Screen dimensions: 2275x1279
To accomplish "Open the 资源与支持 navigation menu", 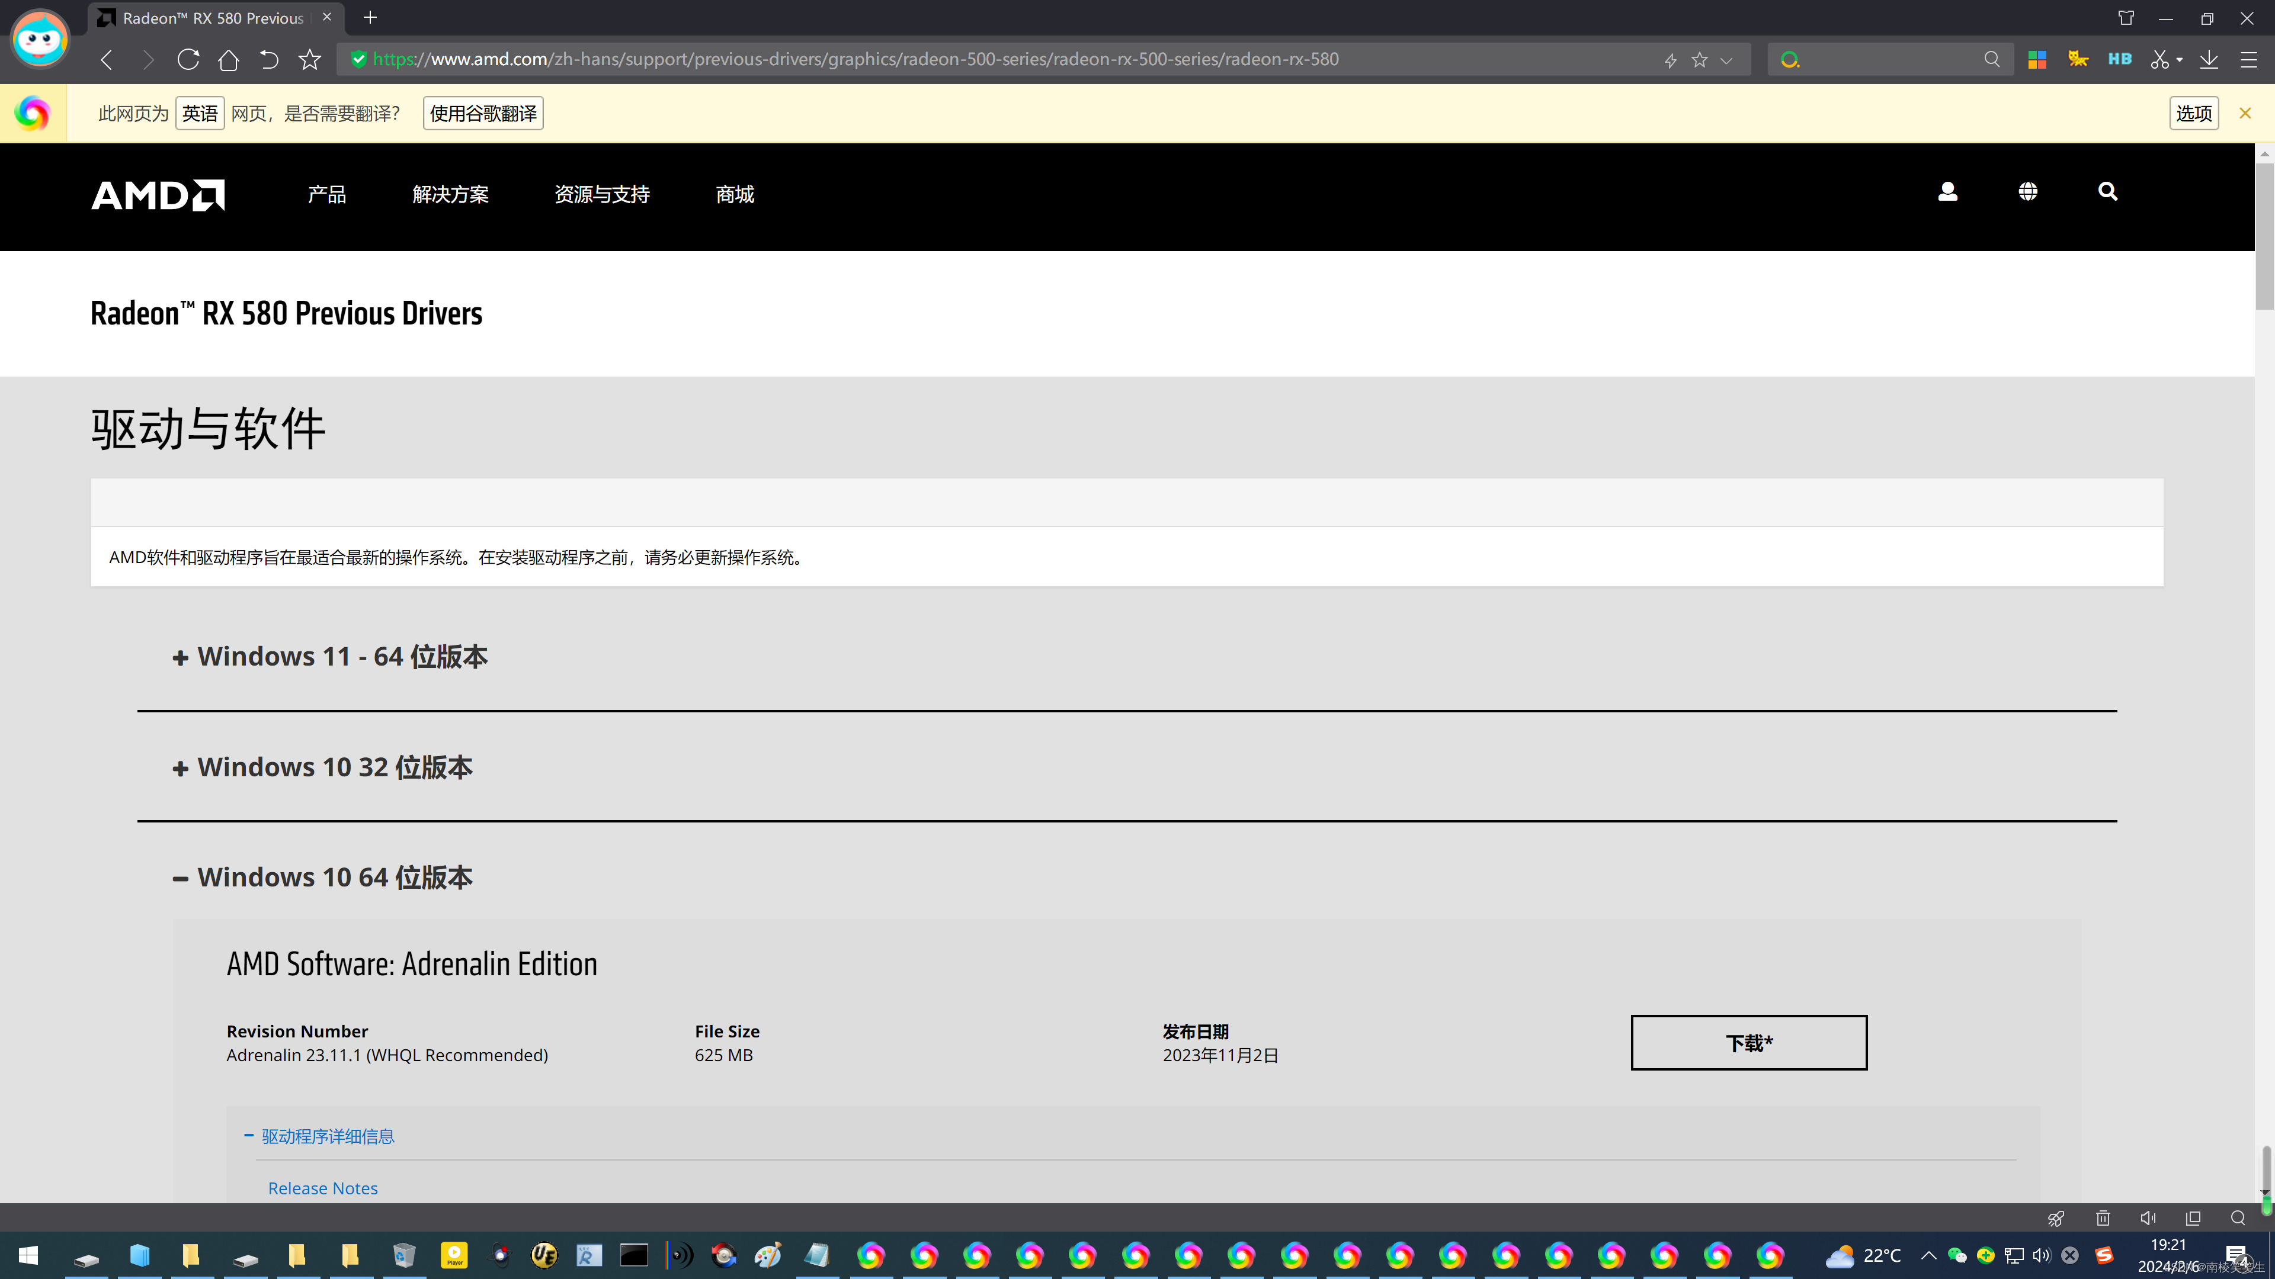I will (x=603, y=194).
